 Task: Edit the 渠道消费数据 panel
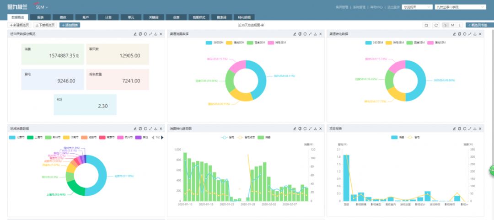(295, 34)
